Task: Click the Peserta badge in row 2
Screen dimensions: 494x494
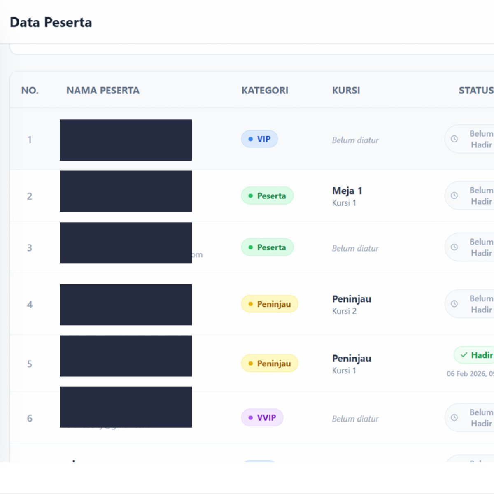Action: coord(267,196)
